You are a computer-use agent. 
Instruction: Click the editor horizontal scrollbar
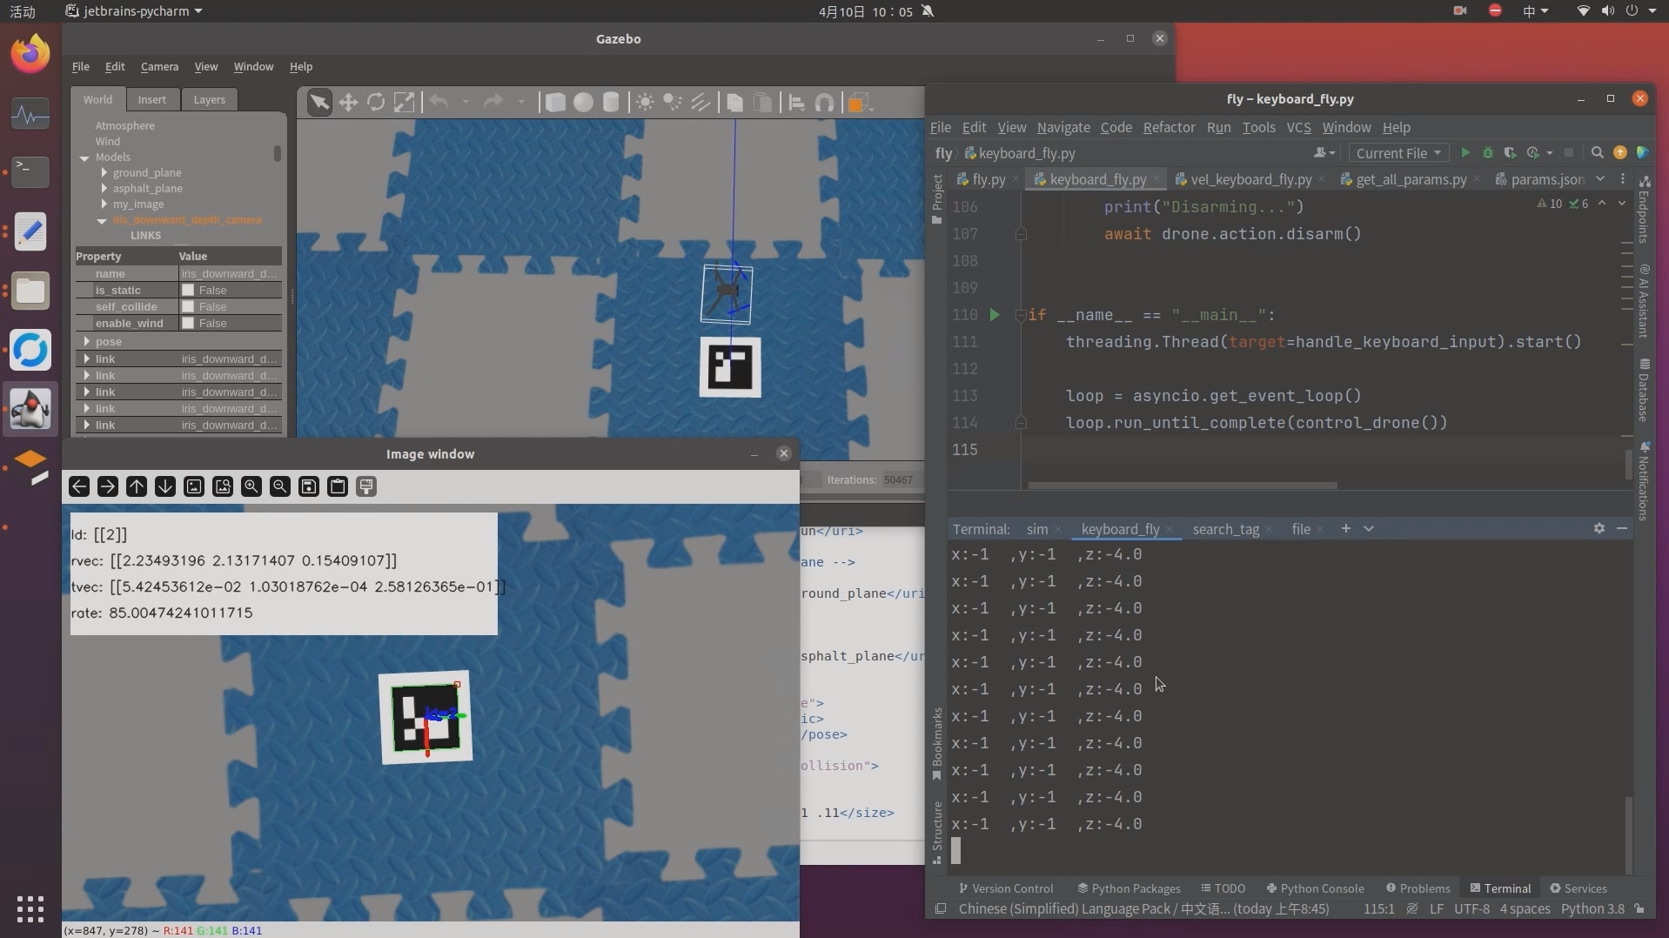click(1182, 486)
